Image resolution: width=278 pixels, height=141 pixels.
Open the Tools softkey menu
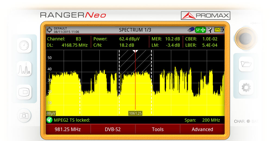158,129
